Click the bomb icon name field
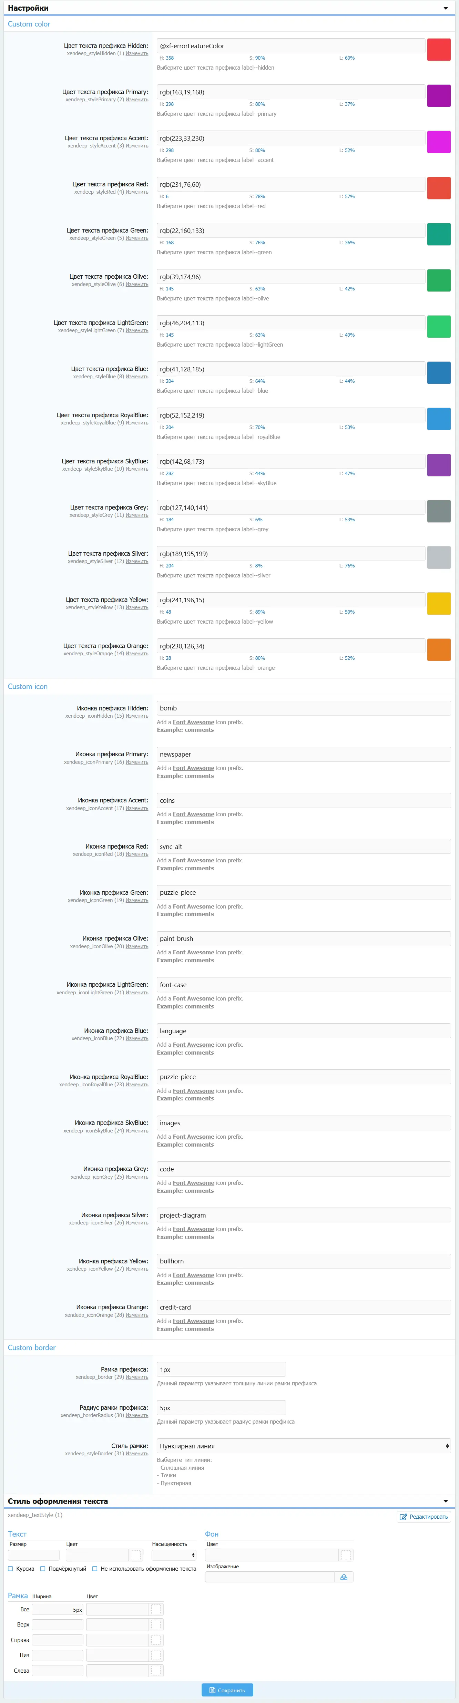This screenshot has height=1703, width=459. (x=304, y=708)
